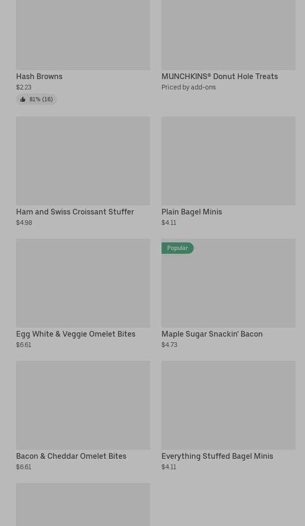Open Everything Stuffed Bagel Minis title

[217, 456]
